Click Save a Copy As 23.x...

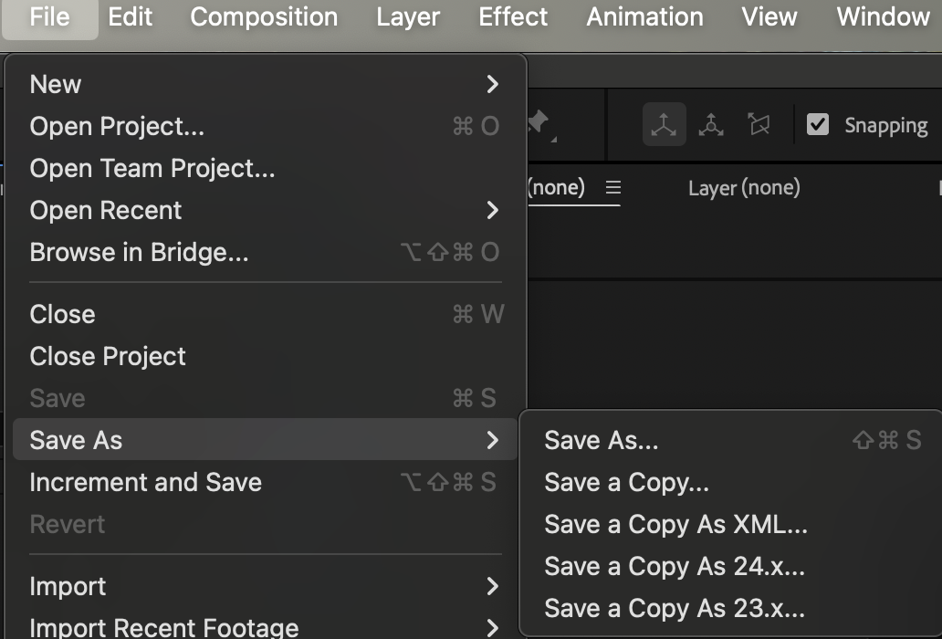[x=674, y=608]
